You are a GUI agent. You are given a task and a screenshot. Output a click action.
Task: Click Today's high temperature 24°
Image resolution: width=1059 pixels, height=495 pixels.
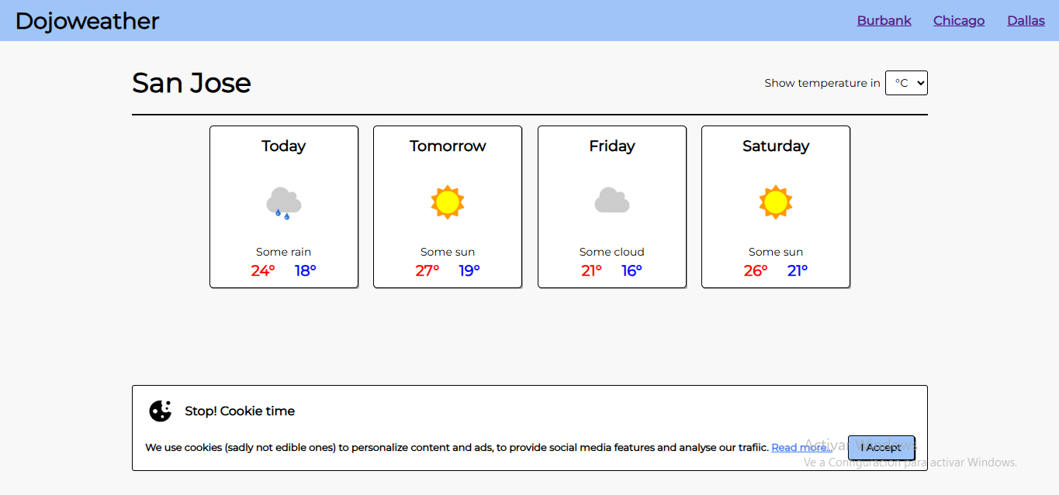[x=263, y=270]
